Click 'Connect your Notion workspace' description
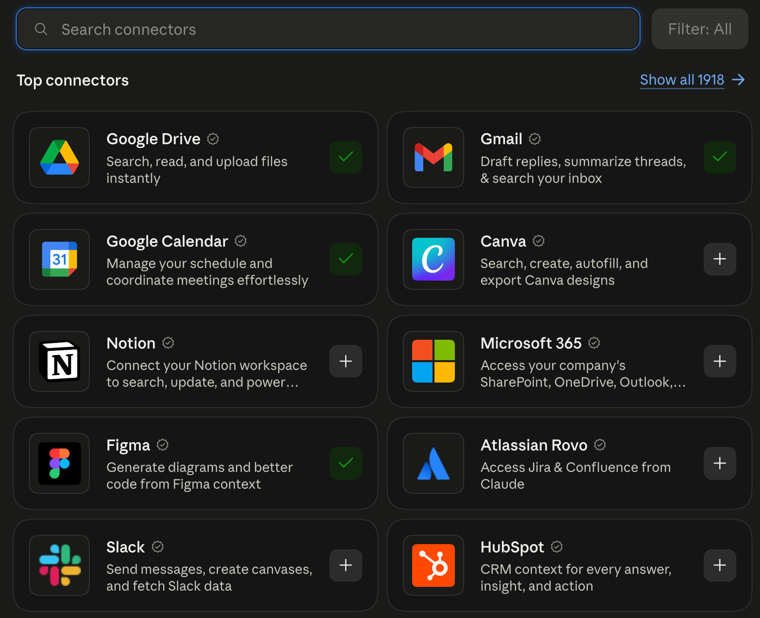Screen dimensions: 760x618 pyautogui.click(x=207, y=374)
